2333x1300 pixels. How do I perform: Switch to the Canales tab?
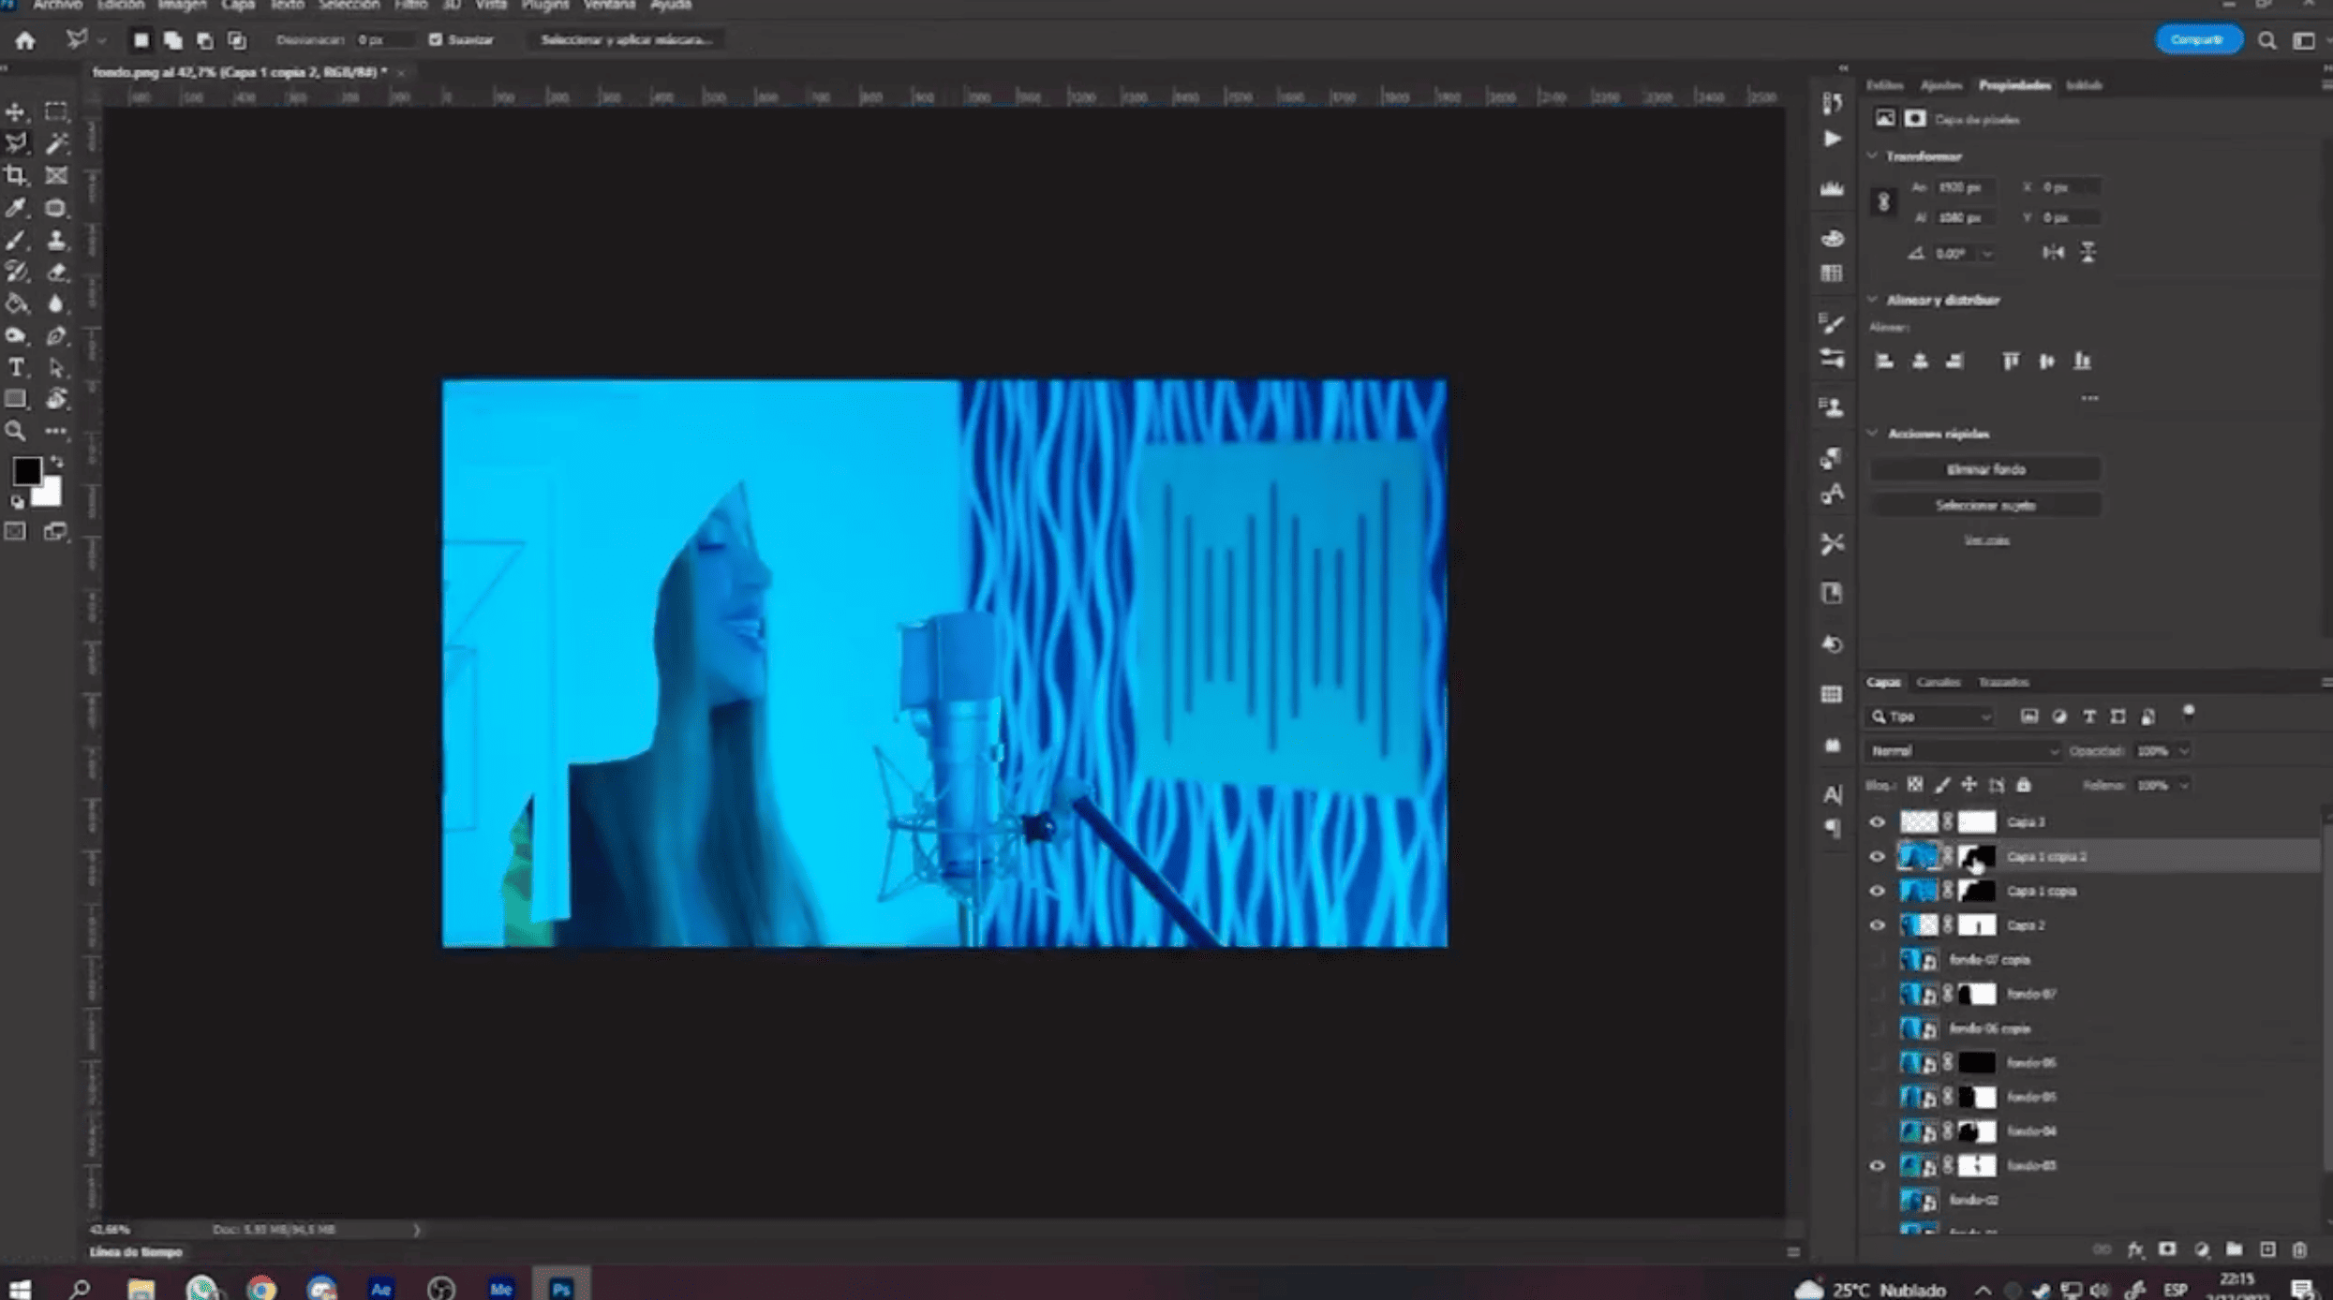1938,682
